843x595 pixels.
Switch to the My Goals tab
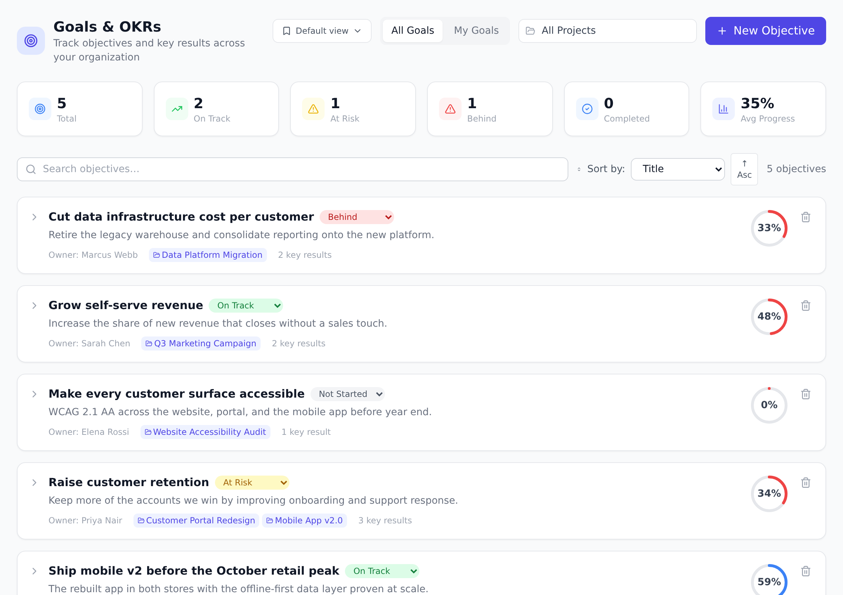coord(476,31)
